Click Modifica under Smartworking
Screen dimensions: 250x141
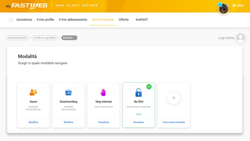pos(68,122)
